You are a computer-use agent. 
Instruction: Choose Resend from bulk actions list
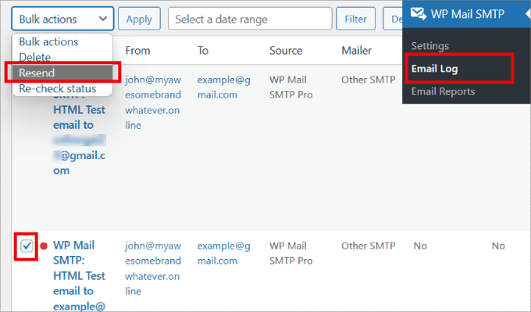tap(37, 73)
